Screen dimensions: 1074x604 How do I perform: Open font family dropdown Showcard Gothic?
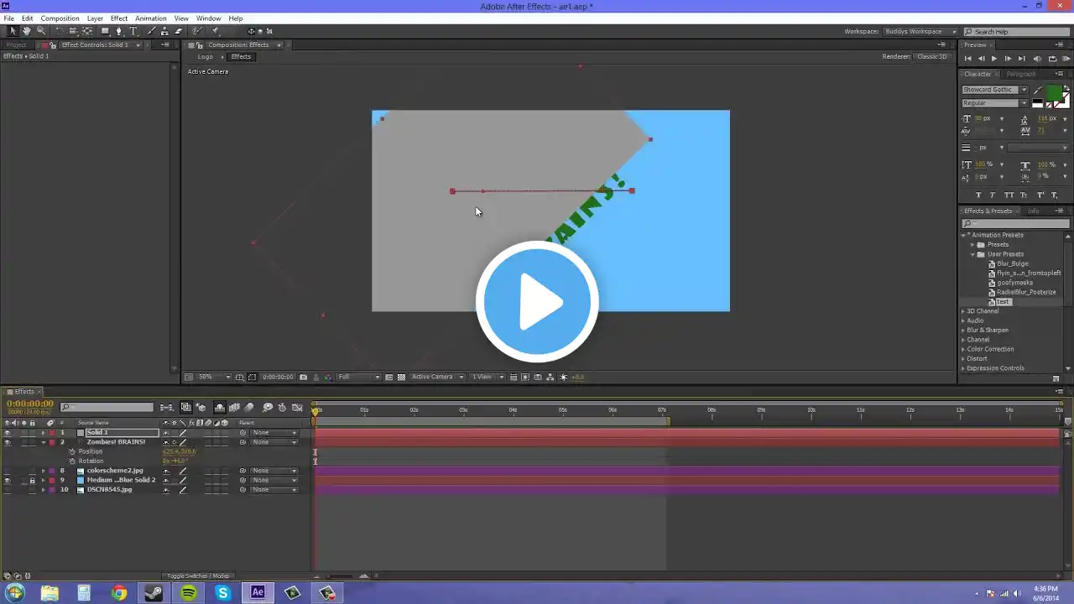click(x=995, y=90)
